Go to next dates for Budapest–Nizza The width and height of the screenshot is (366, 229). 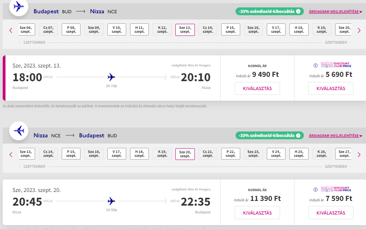point(359,30)
